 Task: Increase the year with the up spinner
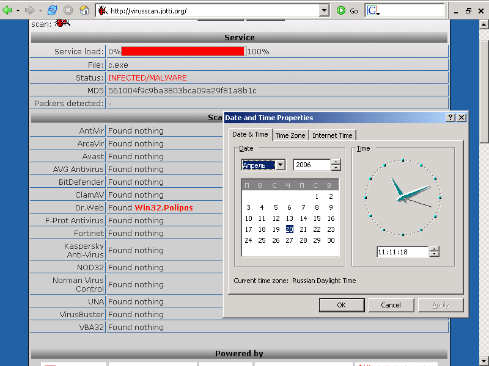pyautogui.click(x=336, y=162)
